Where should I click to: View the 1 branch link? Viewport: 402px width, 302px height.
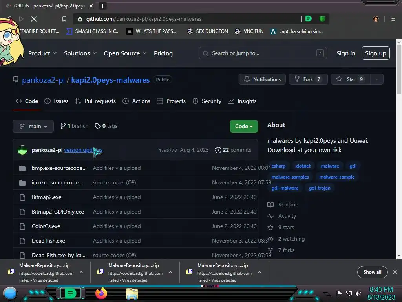pyautogui.click(x=74, y=126)
